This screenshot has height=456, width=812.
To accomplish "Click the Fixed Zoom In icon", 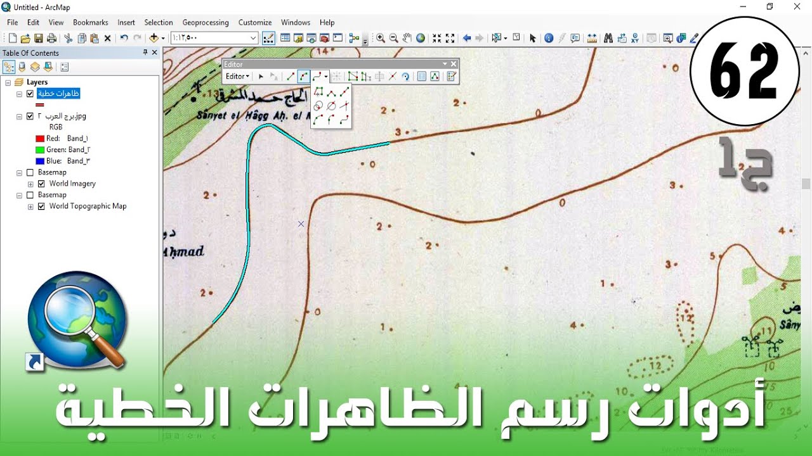I will coord(436,38).
